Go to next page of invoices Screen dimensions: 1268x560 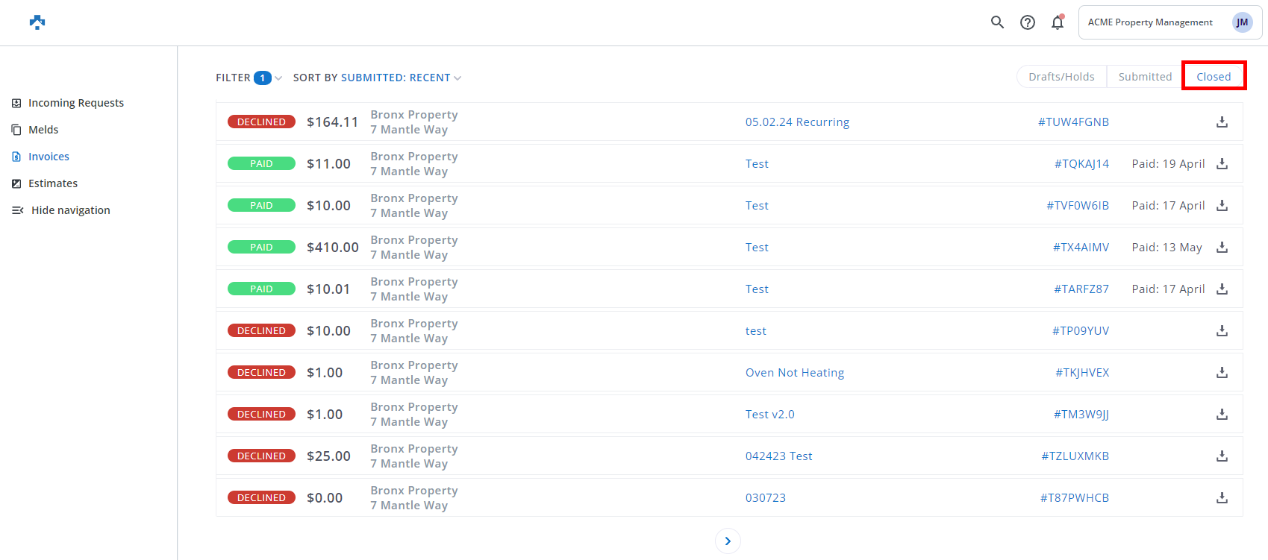728,541
